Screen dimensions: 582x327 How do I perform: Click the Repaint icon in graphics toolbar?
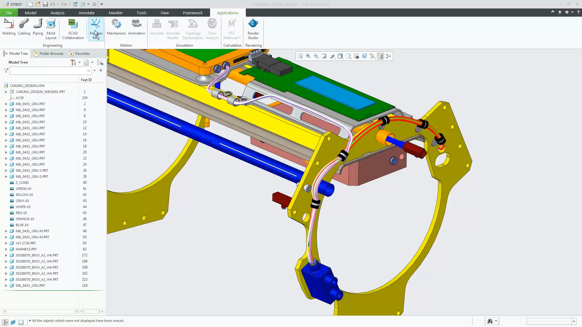tap(324, 56)
